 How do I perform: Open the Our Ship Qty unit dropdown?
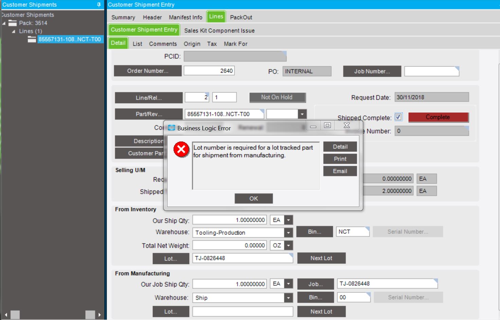point(288,220)
